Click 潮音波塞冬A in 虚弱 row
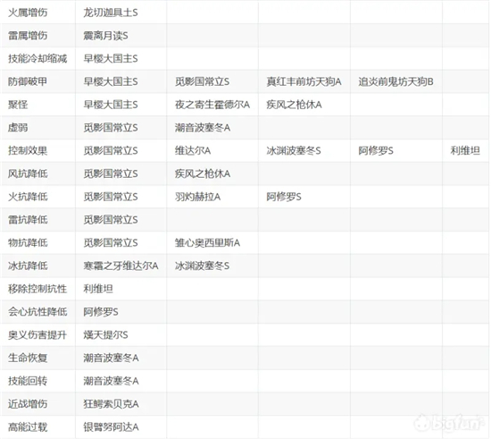 pos(203,128)
